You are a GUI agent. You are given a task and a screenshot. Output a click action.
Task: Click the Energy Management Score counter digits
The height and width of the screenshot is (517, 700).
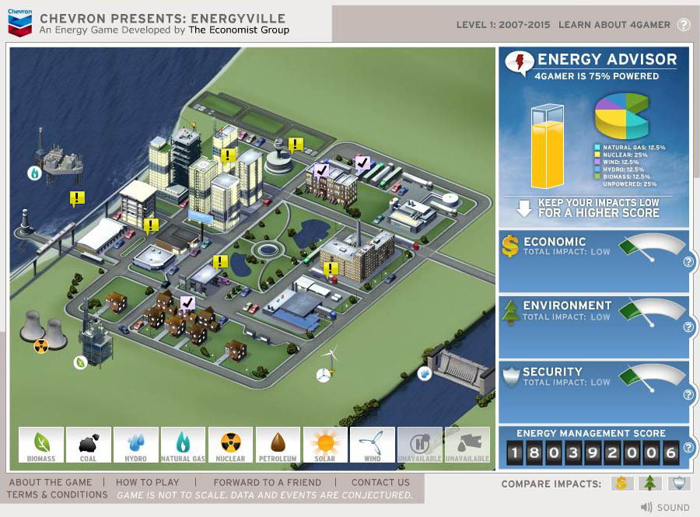click(593, 452)
